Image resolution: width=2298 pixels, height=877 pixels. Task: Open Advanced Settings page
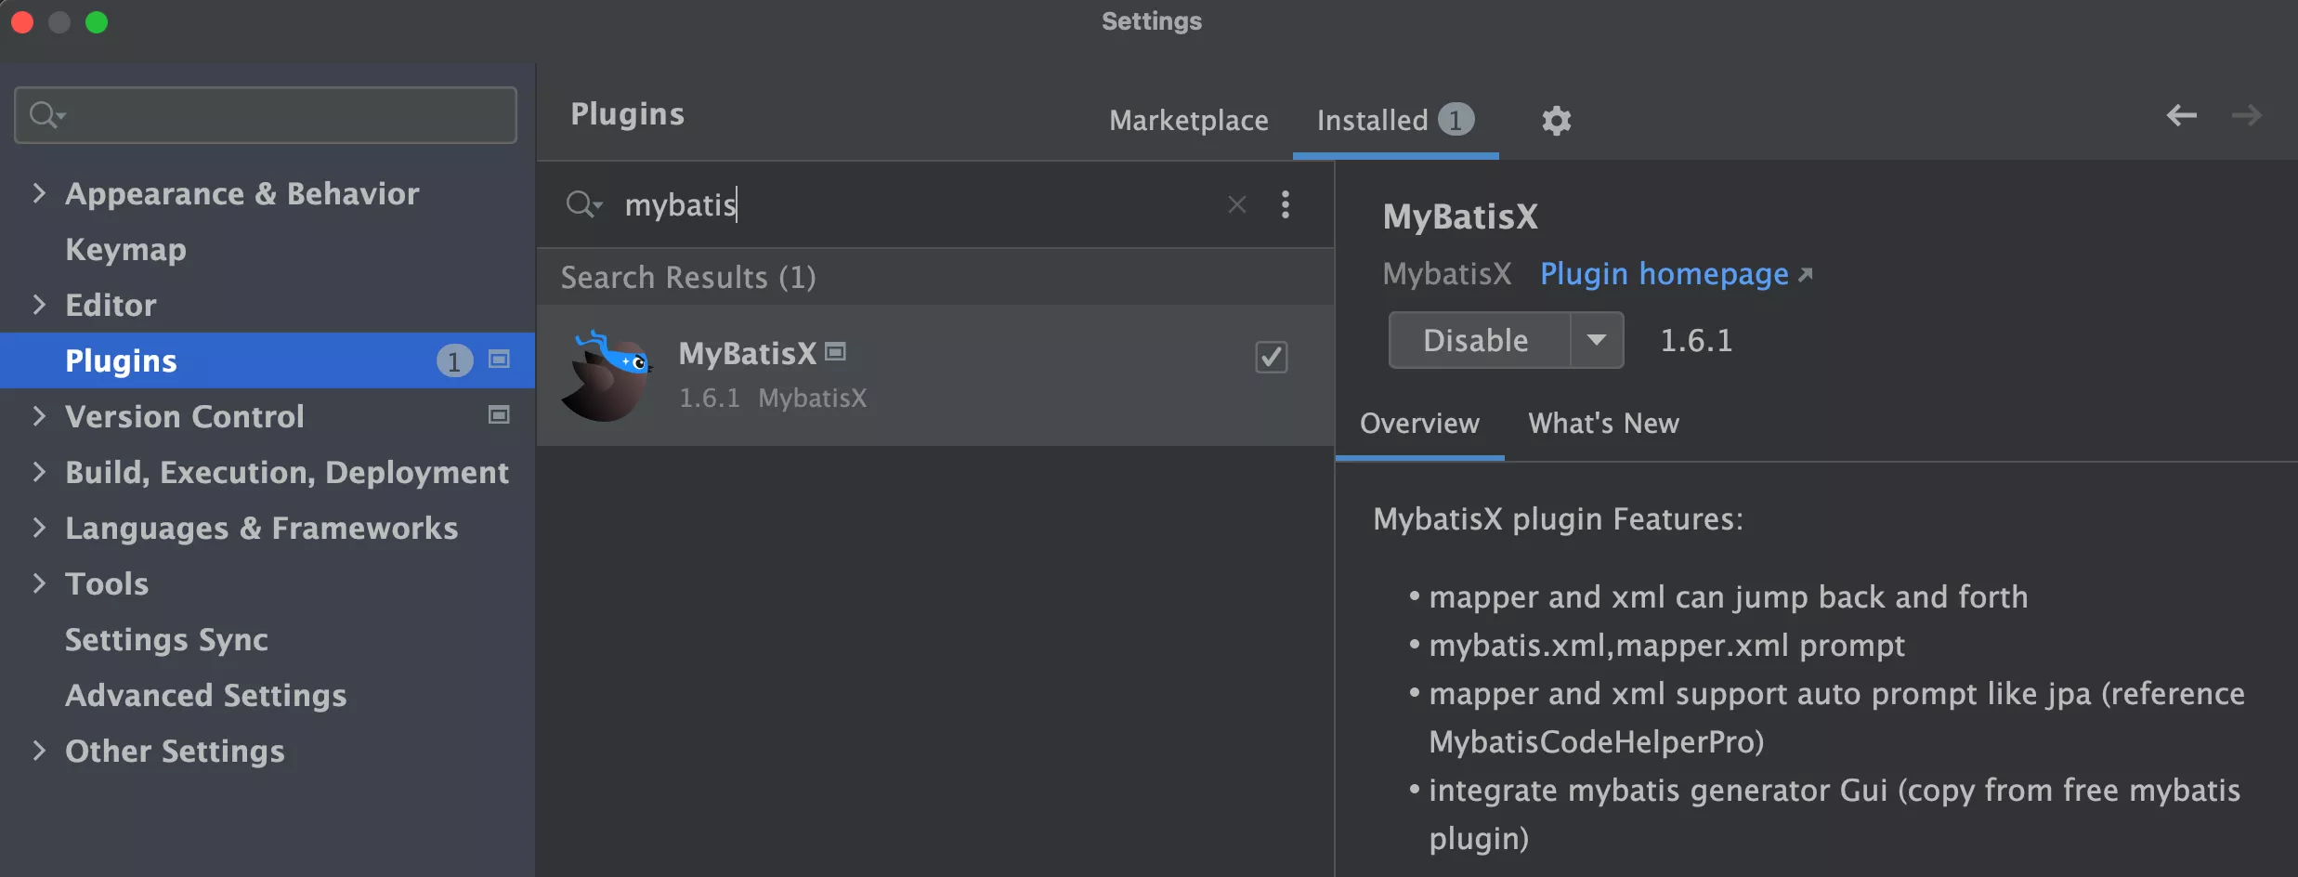coord(205,695)
